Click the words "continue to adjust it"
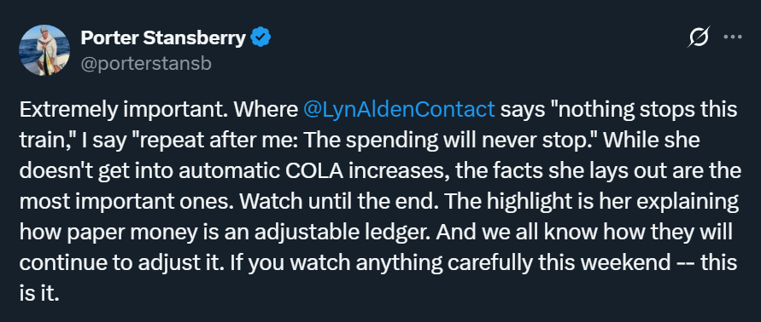This screenshot has width=761, height=322. tap(122, 263)
